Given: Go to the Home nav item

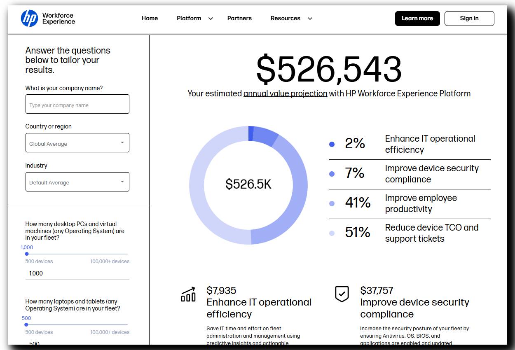Looking at the screenshot, I should tap(150, 18).
